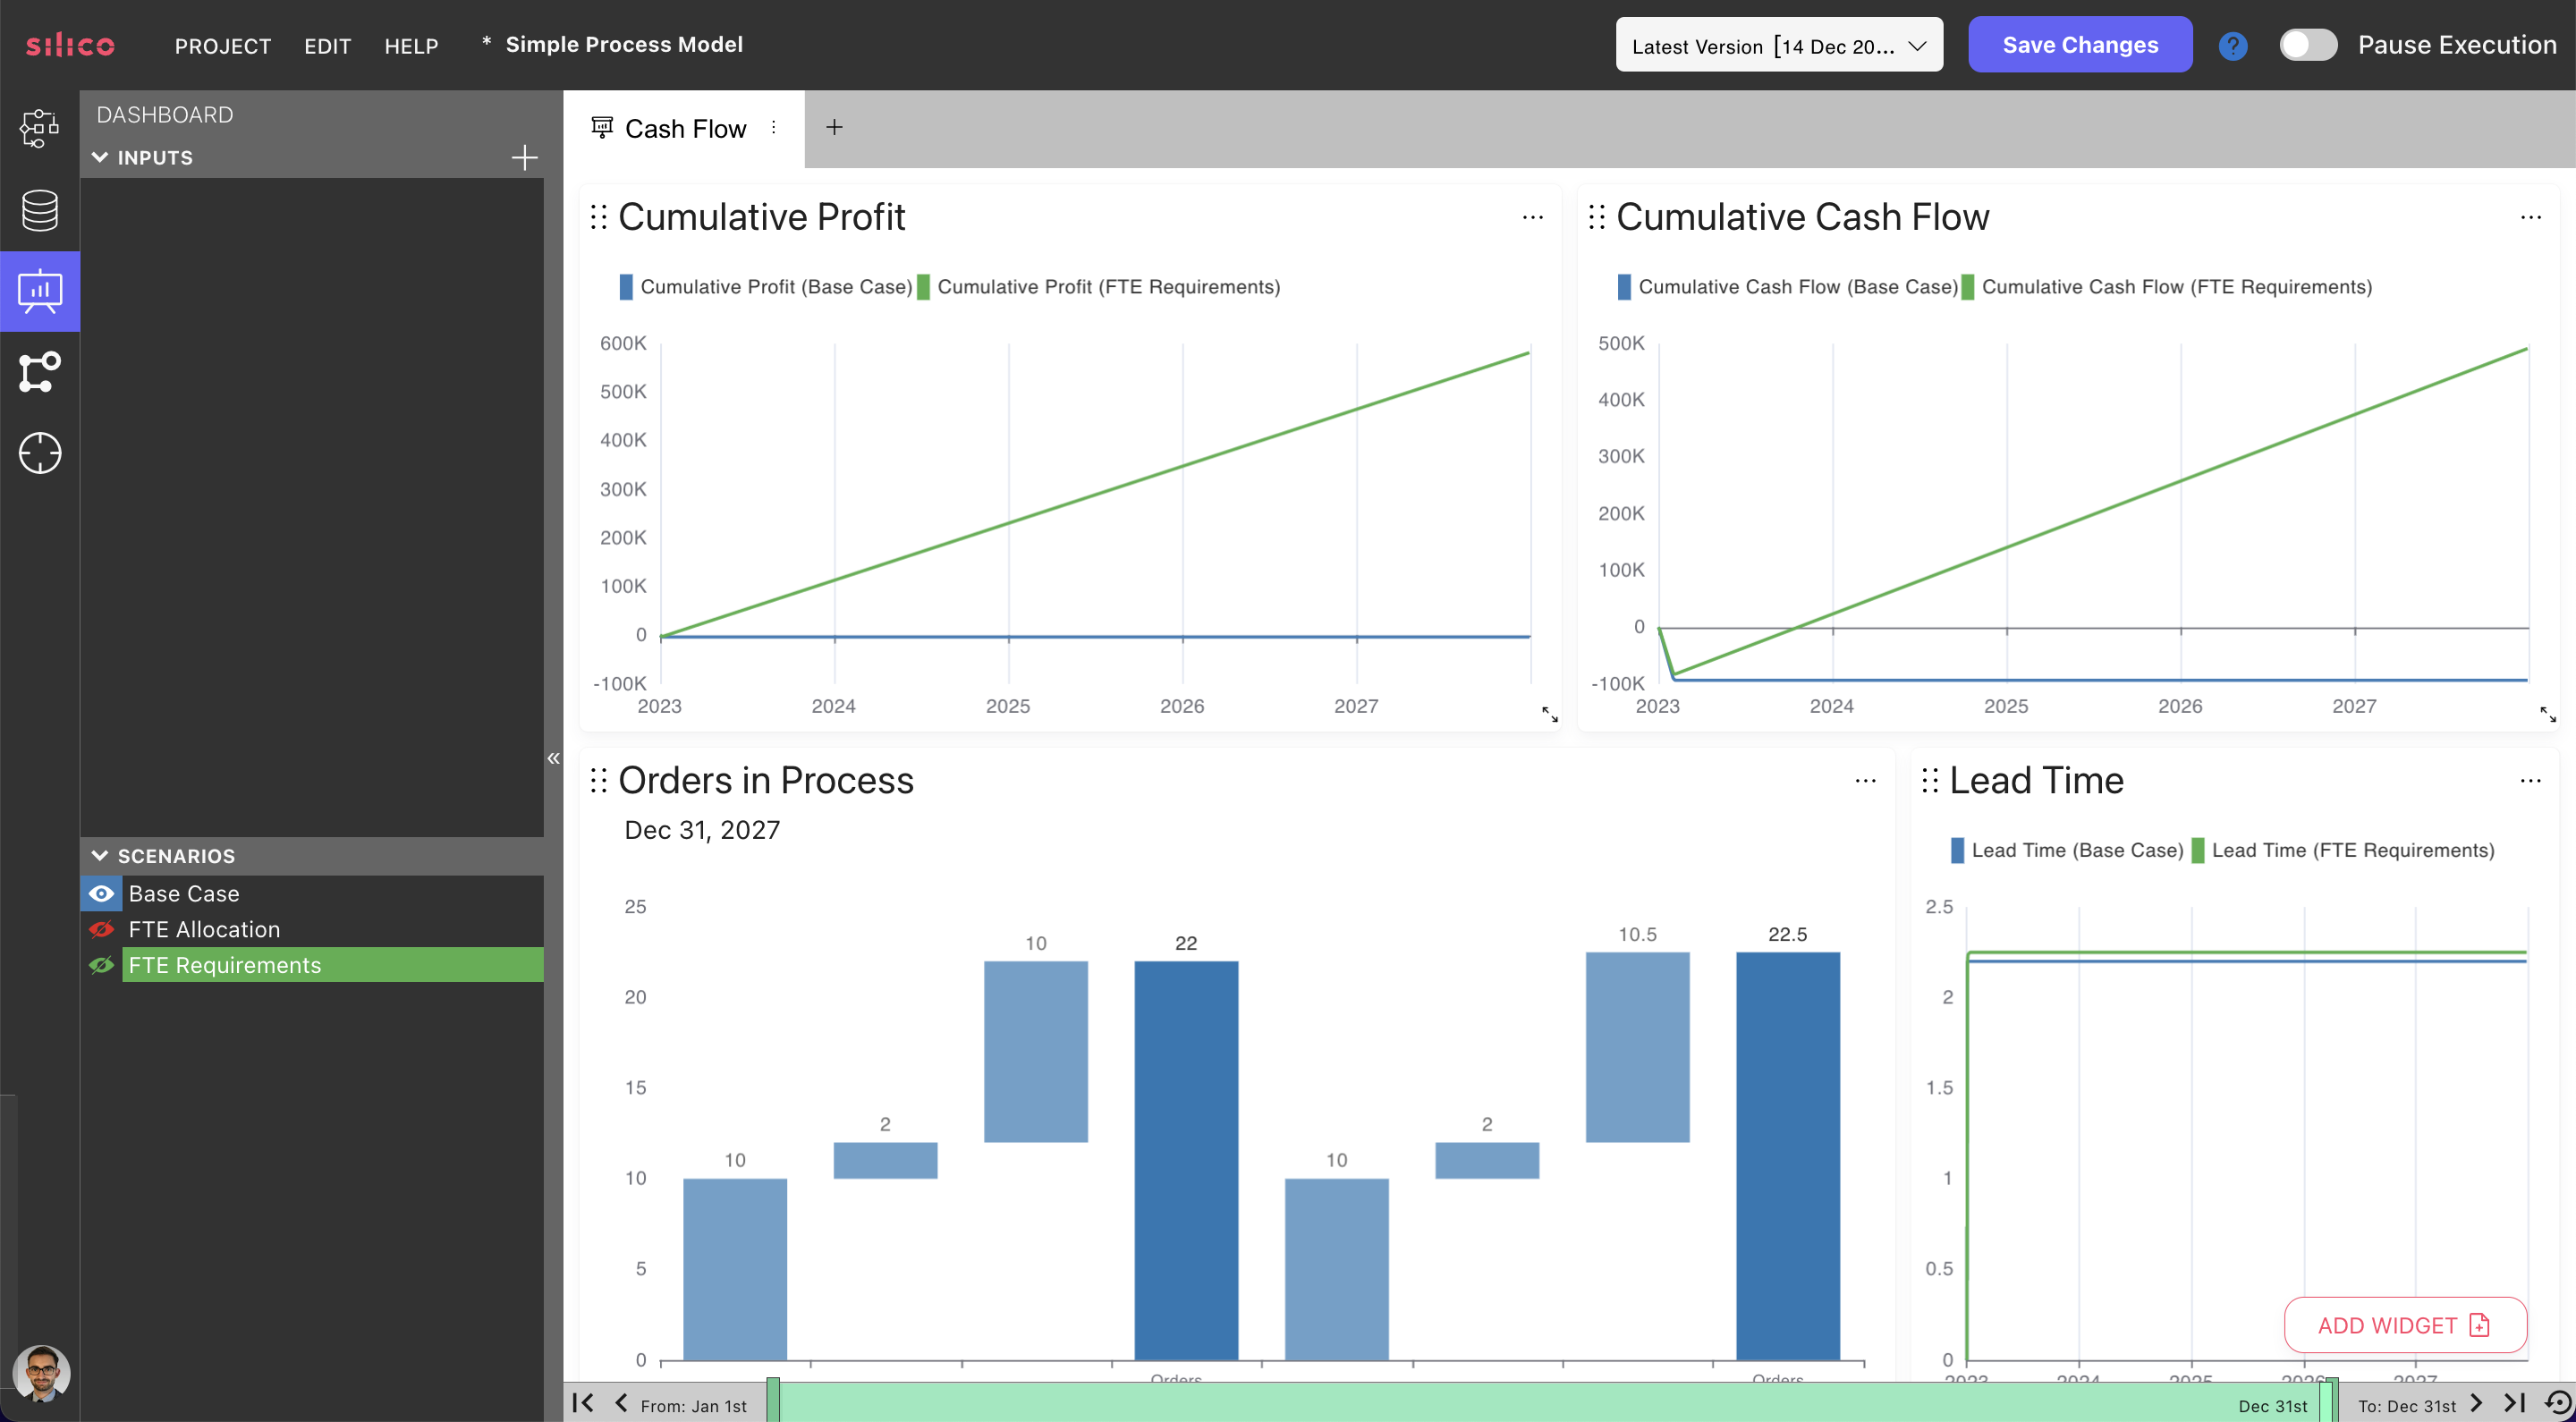
Task: Add a new input with plus icon
Action: [x=524, y=157]
